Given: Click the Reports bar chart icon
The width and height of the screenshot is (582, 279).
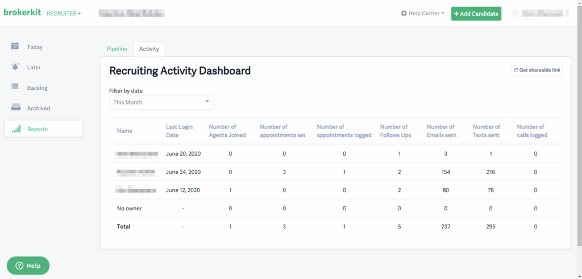Looking at the screenshot, I should point(15,129).
